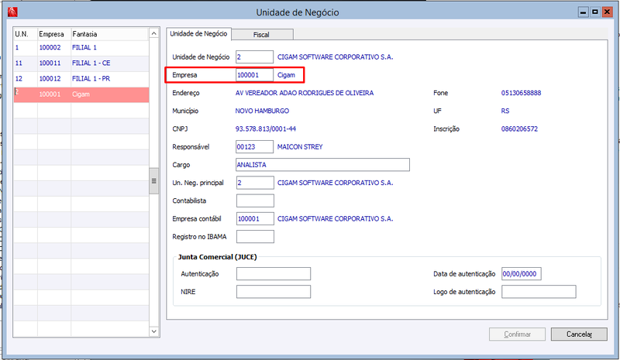Select the FILIAL 1 - CE row

coord(81,63)
